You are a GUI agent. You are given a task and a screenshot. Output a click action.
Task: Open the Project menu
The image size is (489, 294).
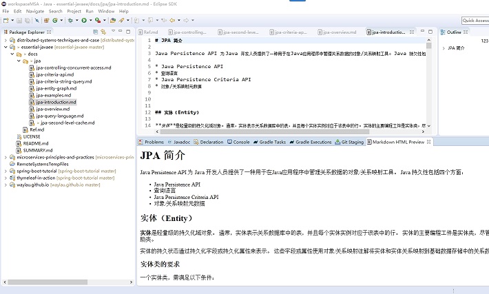(74, 11)
